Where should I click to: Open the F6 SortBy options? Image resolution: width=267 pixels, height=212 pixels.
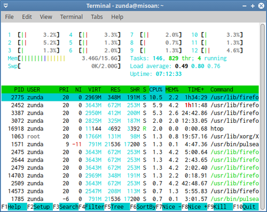pyautogui.click(x=143, y=207)
